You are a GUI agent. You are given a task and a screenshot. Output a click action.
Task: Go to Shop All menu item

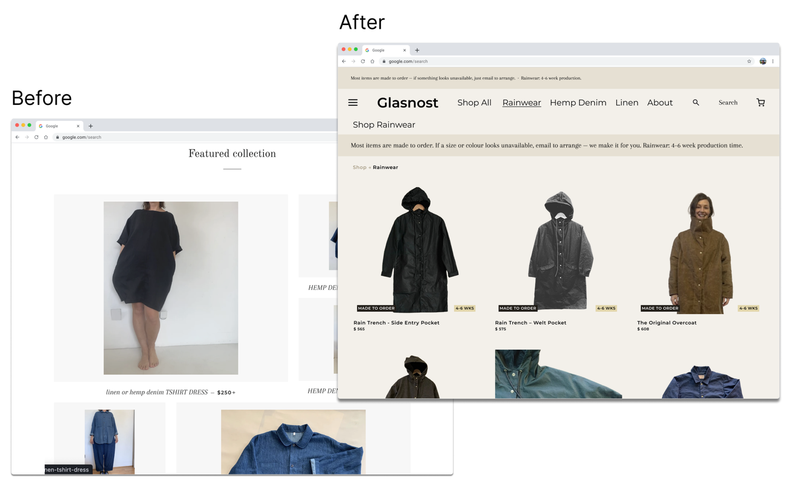[x=474, y=102]
